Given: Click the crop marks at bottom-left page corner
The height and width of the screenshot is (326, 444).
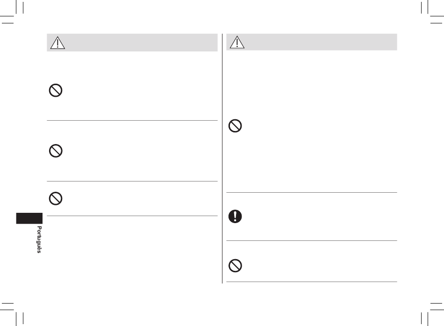Looking at the screenshot, I should coord(12,314).
